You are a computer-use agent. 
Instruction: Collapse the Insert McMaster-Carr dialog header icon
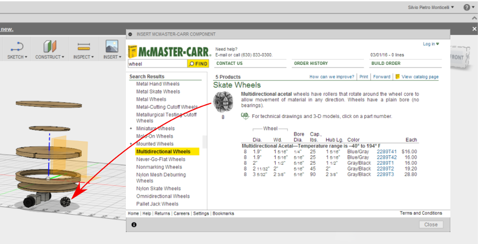point(131,34)
